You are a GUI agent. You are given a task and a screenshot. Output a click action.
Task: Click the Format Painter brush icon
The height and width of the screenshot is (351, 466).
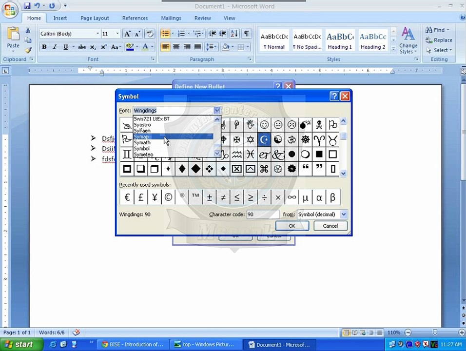coord(28,50)
